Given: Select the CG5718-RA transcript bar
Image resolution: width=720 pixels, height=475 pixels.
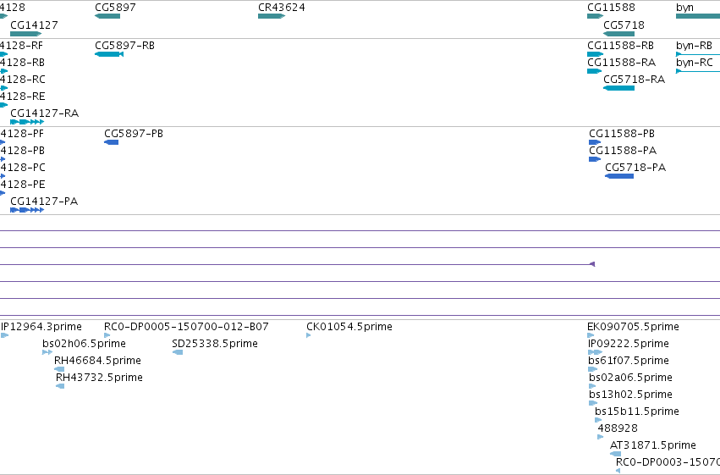Looking at the screenshot, I should (x=618, y=88).
